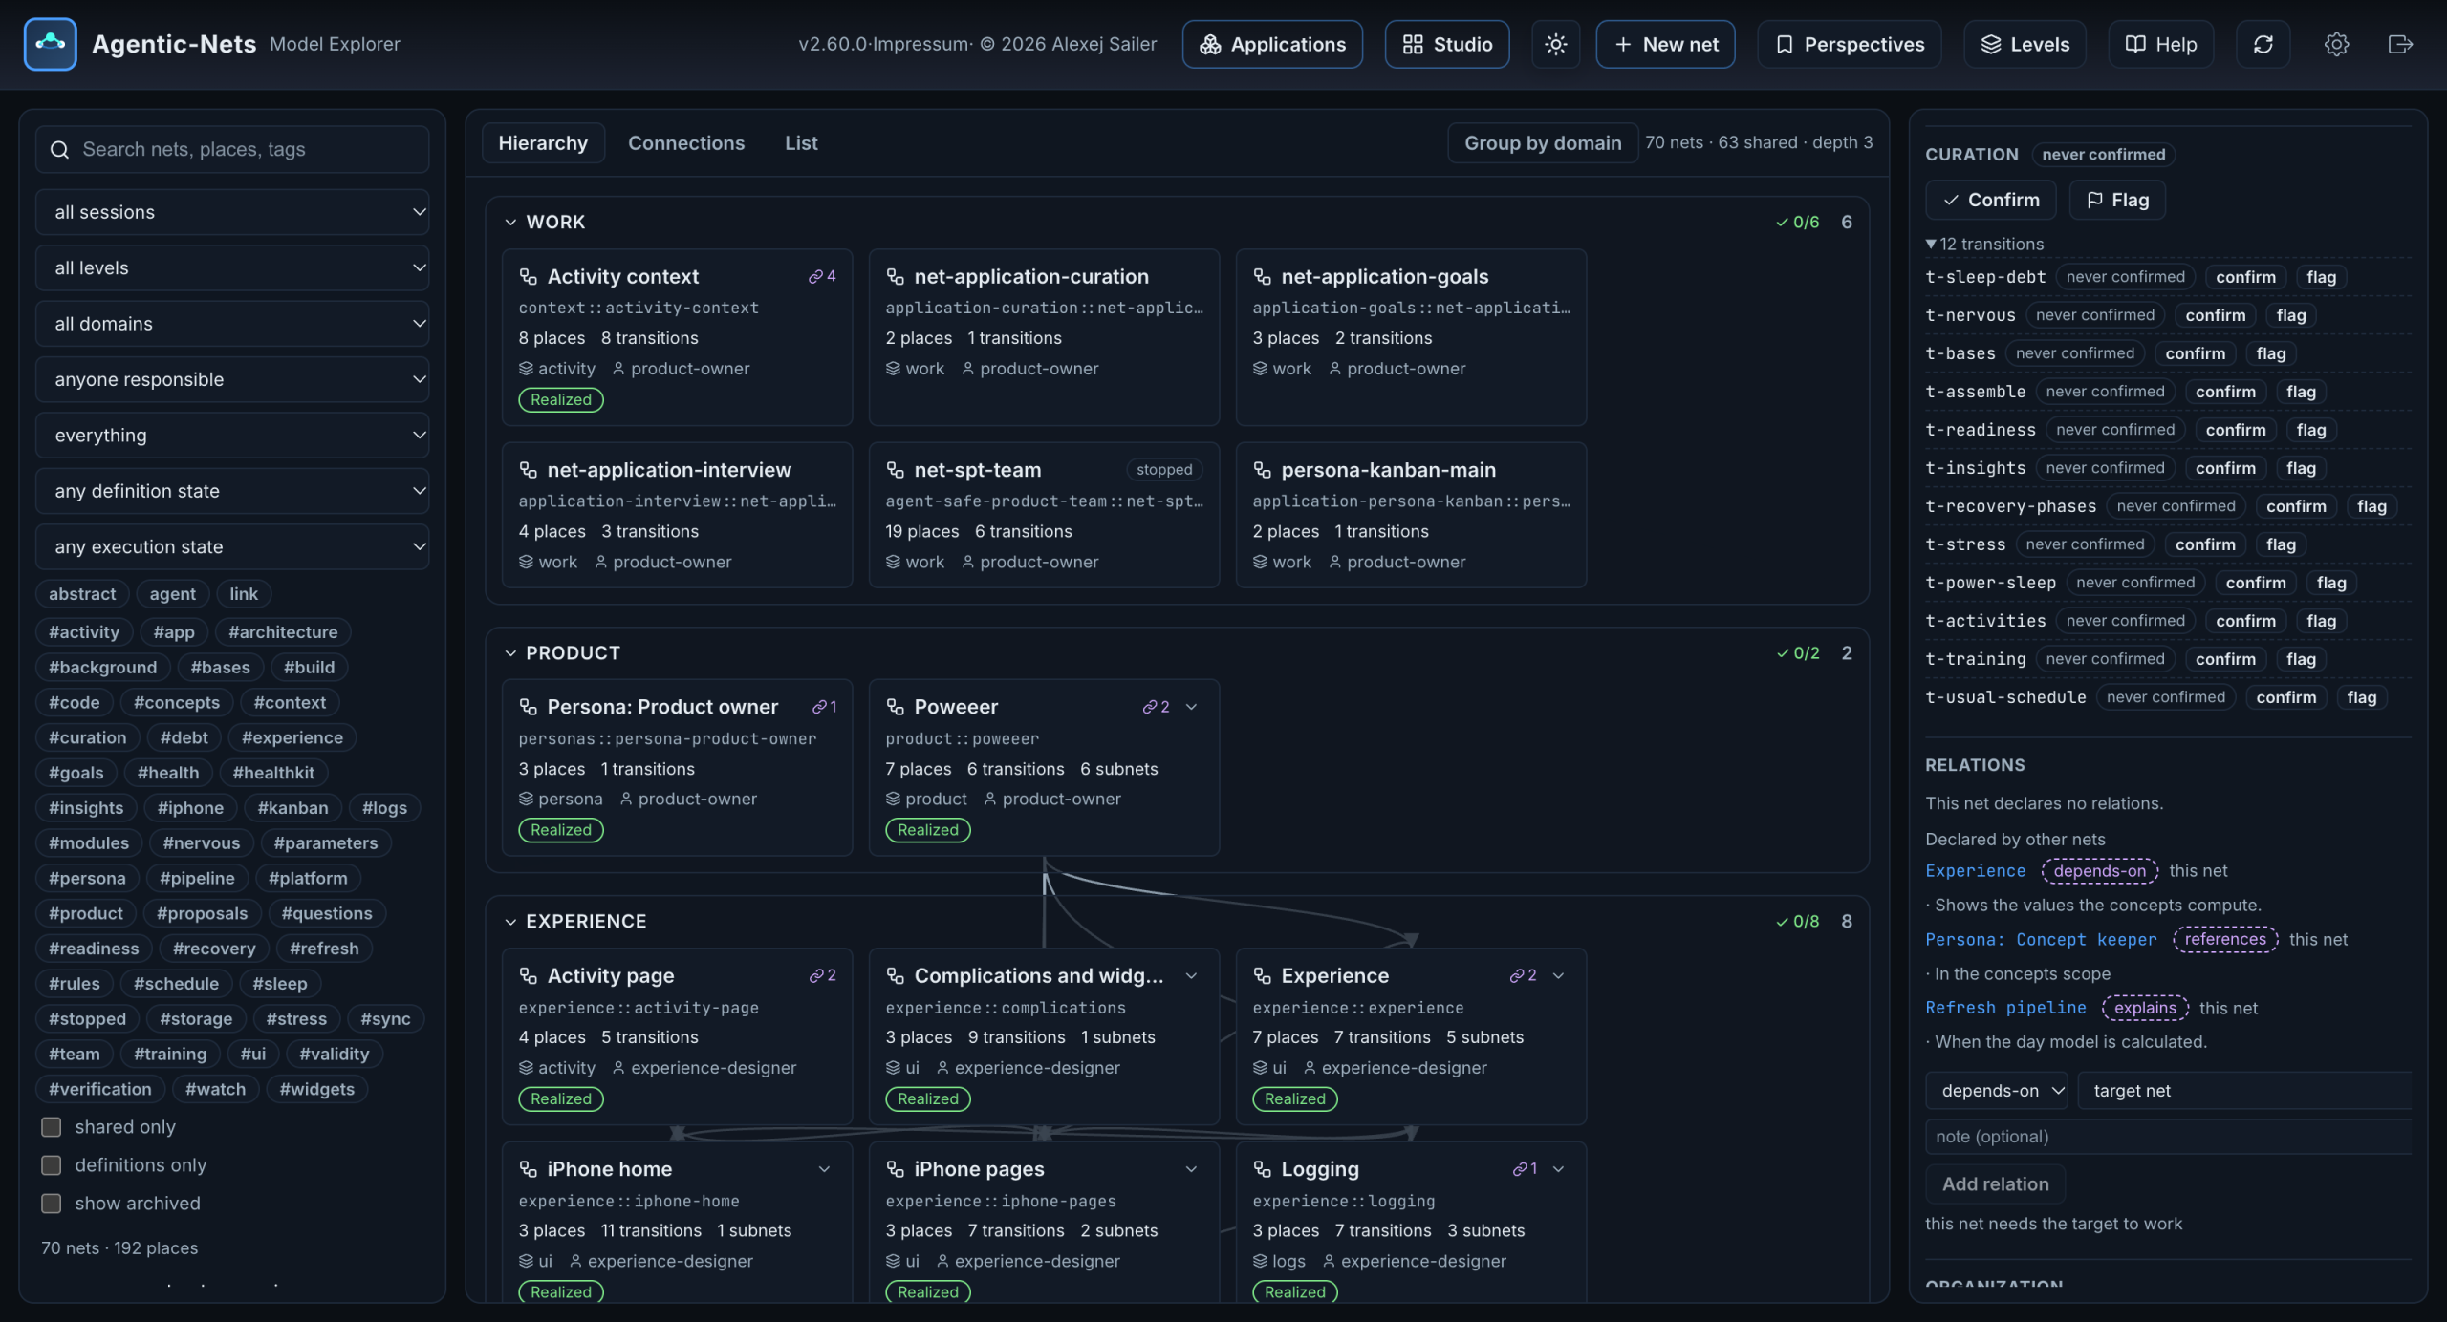Click net icon of net-application-goals card
The height and width of the screenshot is (1322, 2447).
click(x=1262, y=276)
